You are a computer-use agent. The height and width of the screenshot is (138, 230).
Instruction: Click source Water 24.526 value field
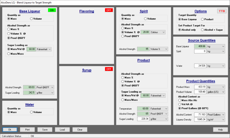click(200, 66)
